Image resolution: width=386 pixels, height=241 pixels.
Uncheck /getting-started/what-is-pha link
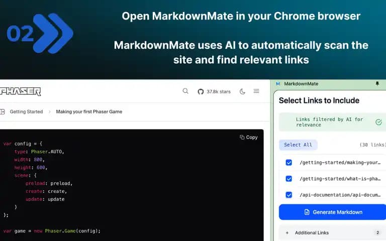pos(289,179)
